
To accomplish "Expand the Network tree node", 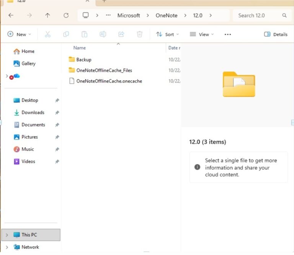I will pos(7,247).
